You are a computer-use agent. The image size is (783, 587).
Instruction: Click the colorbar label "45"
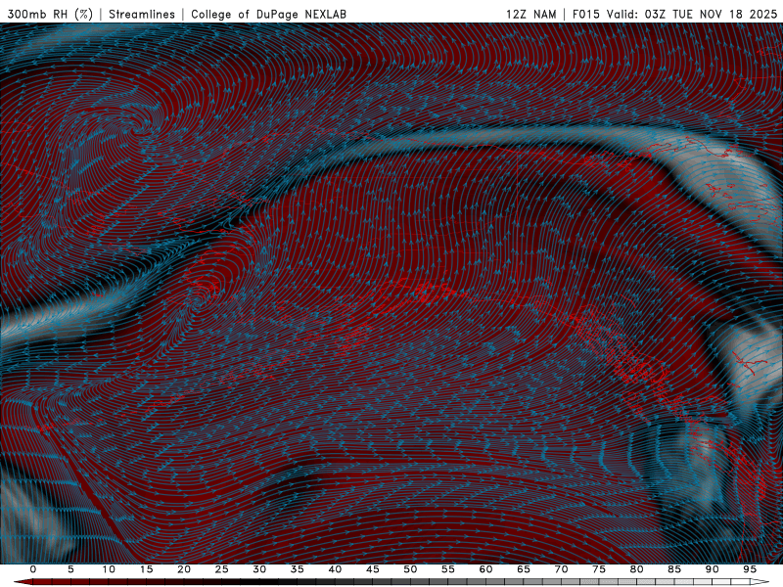click(x=373, y=569)
